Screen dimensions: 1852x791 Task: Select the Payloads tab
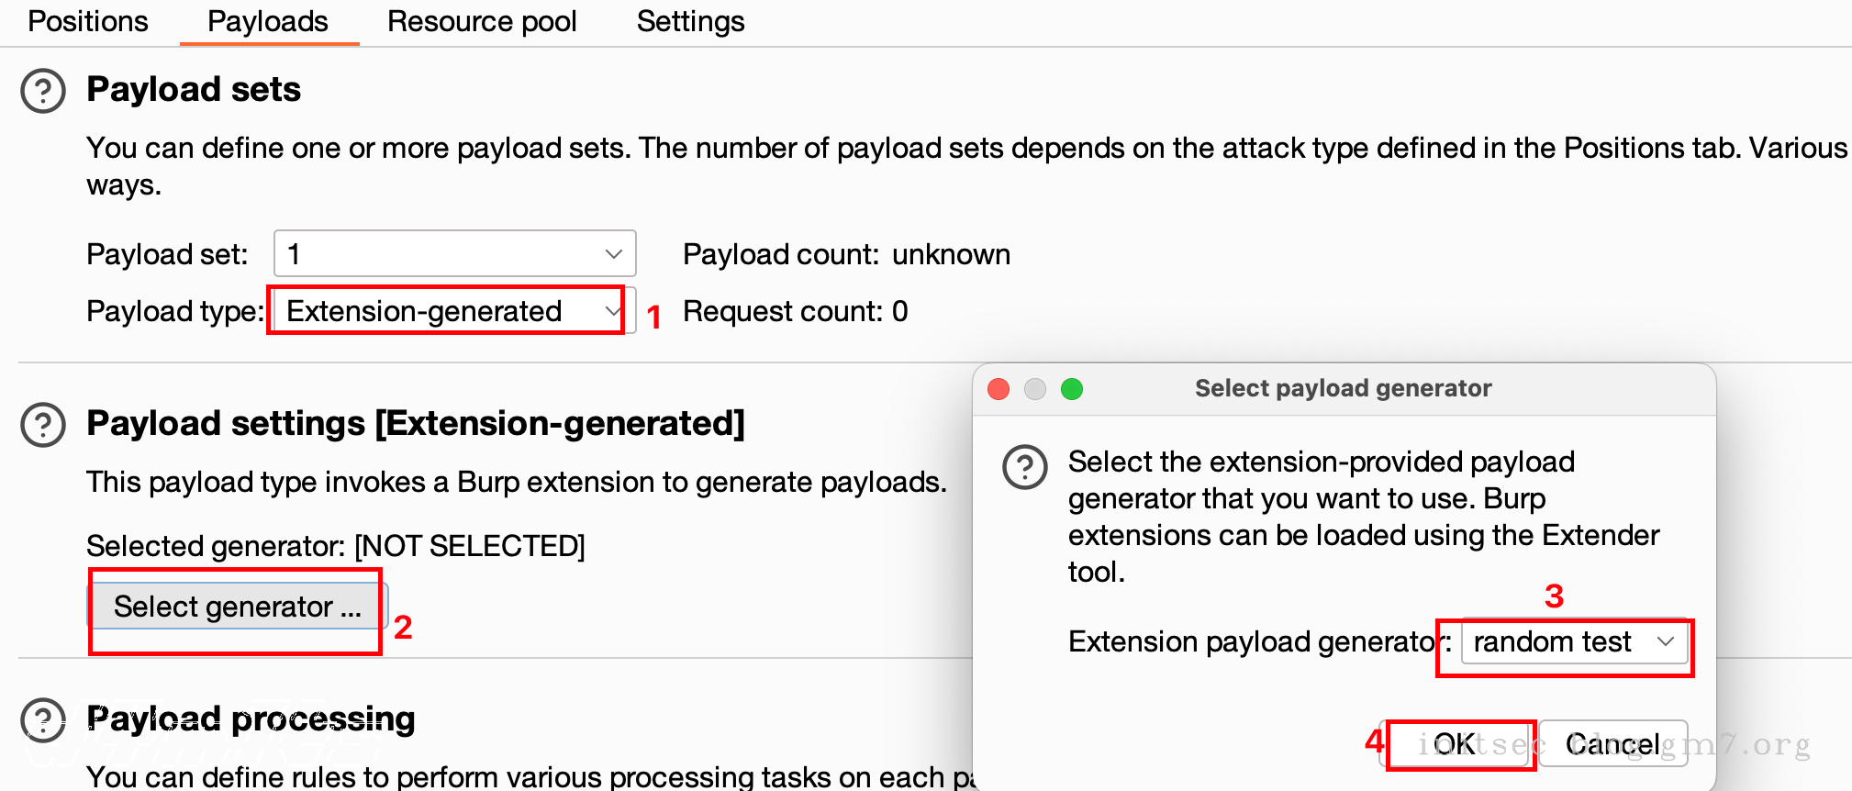point(268,21)
